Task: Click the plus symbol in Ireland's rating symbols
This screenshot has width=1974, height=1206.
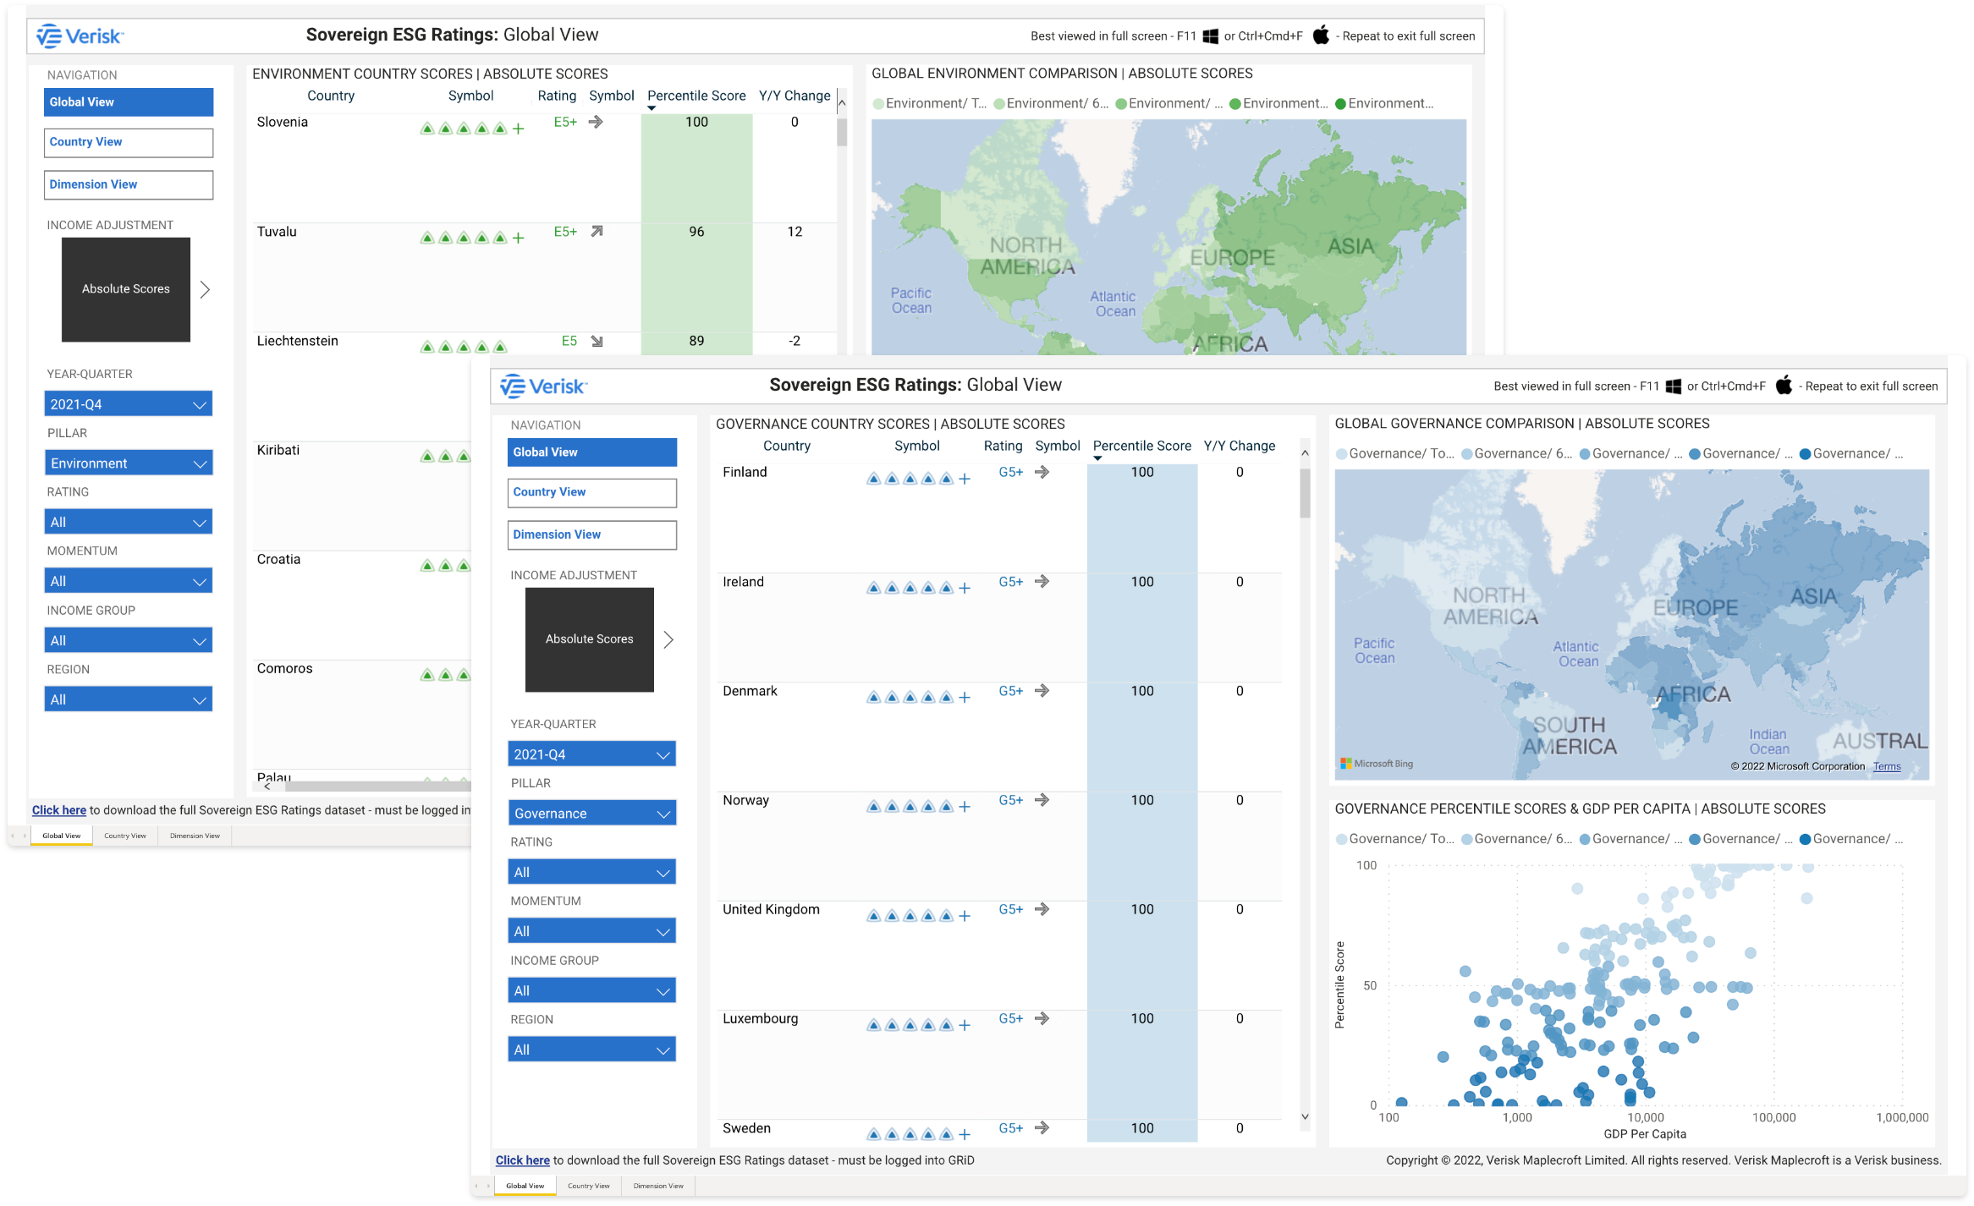Action: click(965, 589)
